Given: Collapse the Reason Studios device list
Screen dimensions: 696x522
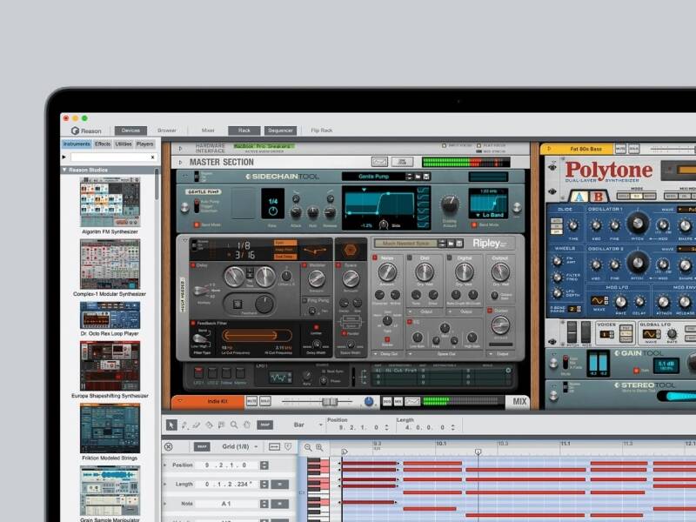Looking at the screenshot, I should (x=64, y=170).
